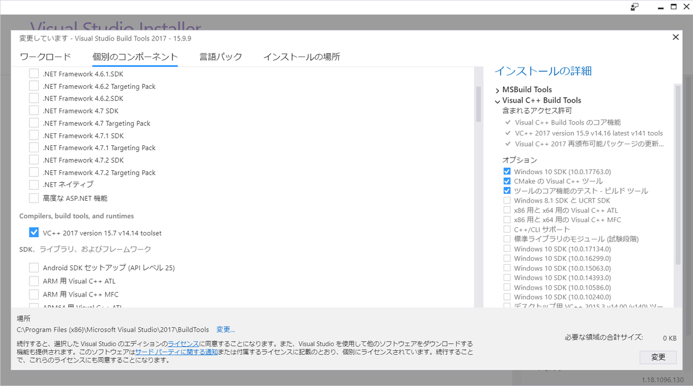Enable the .NET Framework 4.7 SDK component
This screenshot has width=693, height=386.
tap(33, 110)
